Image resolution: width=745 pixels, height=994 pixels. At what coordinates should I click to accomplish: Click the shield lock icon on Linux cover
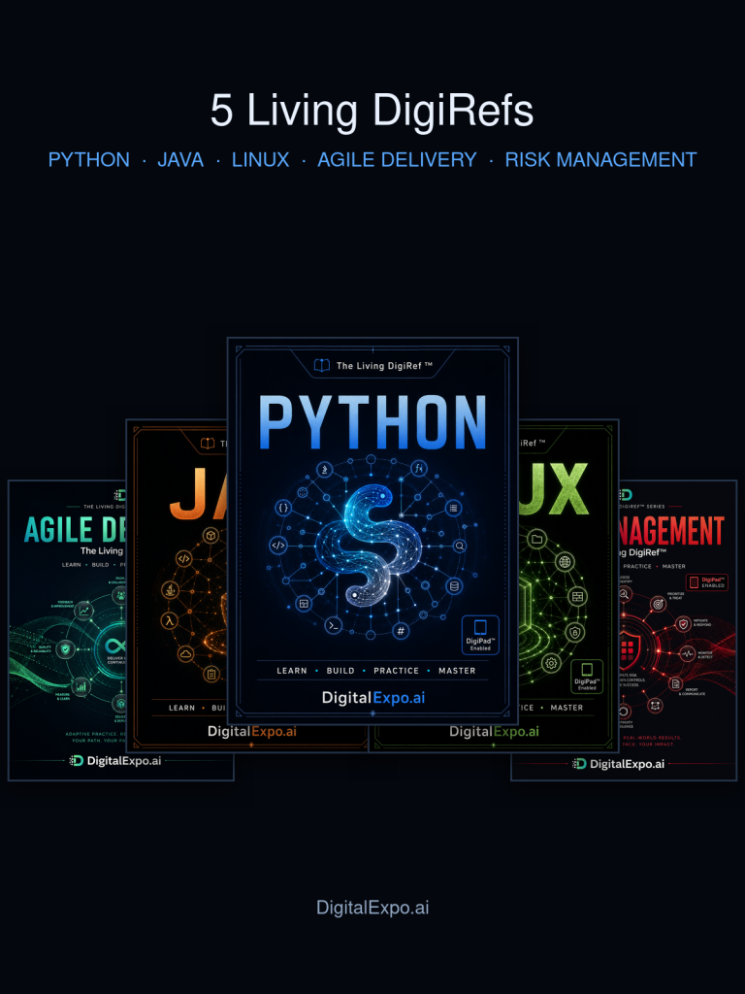click(574, 632)
